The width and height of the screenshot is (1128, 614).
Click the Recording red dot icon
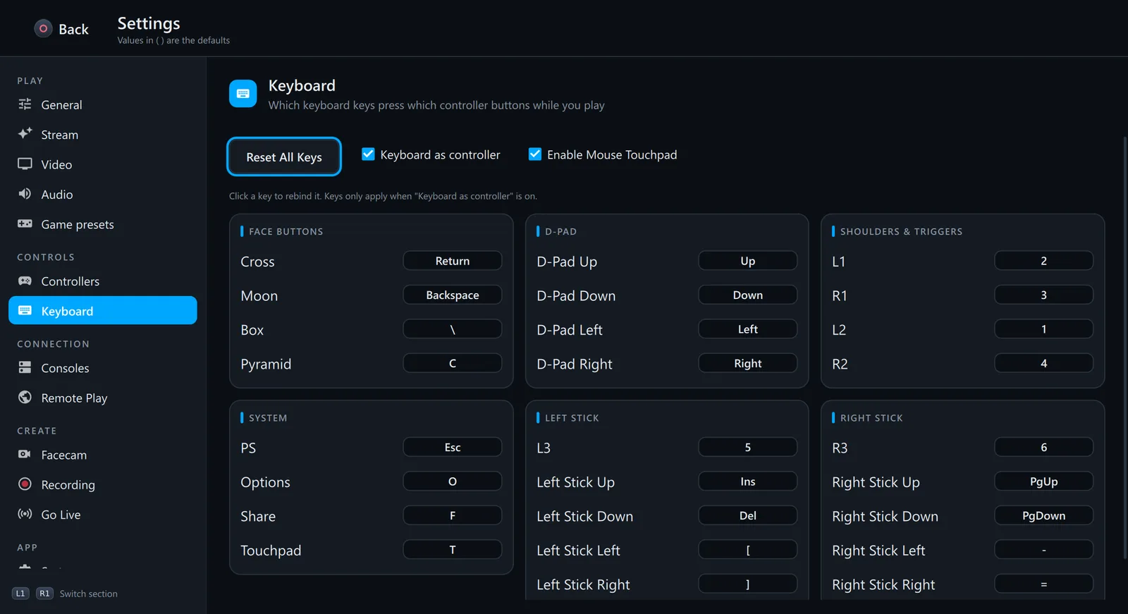pyautogui.click(x=25, y=484)
